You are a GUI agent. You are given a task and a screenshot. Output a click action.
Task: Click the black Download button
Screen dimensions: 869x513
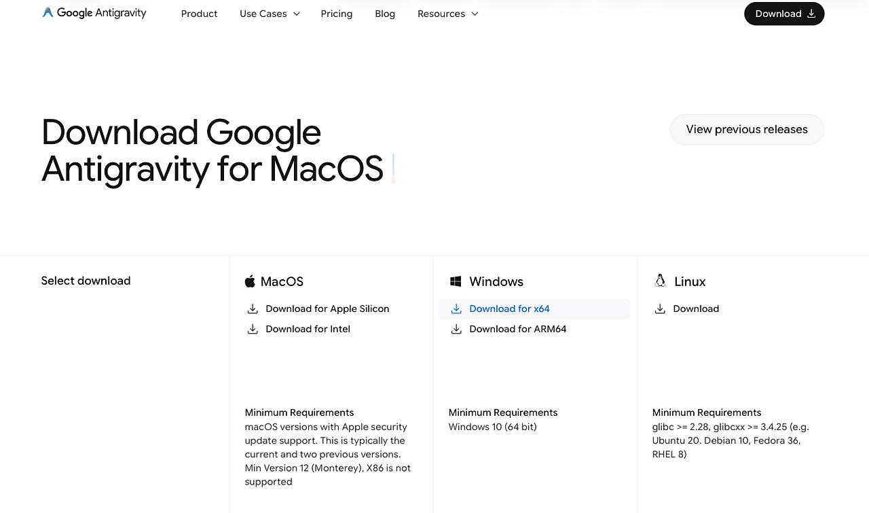[784, 14]
